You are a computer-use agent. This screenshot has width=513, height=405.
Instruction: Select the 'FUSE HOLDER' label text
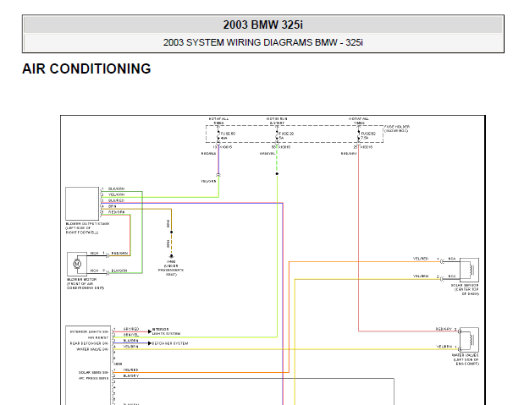397,127
